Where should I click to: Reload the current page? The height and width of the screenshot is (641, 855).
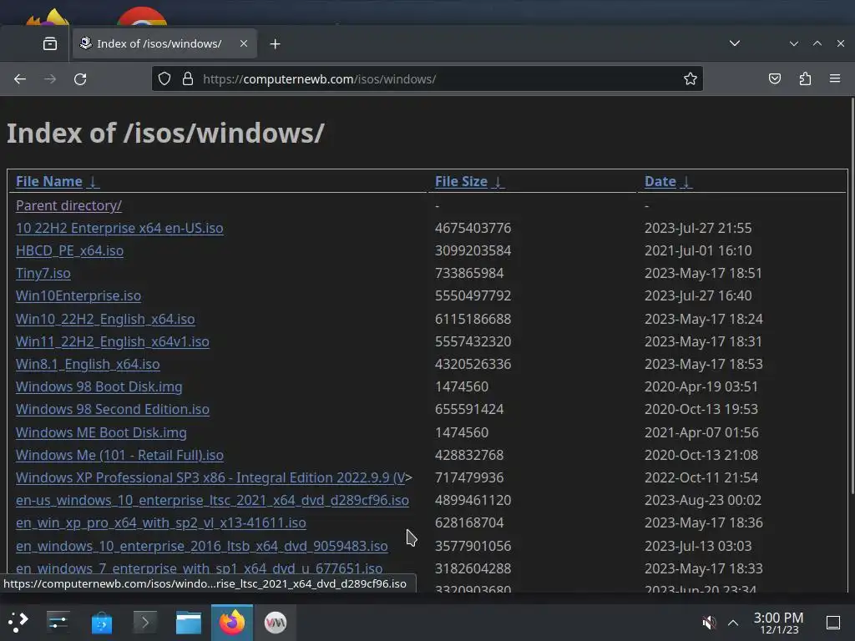[x=80, y=79]
